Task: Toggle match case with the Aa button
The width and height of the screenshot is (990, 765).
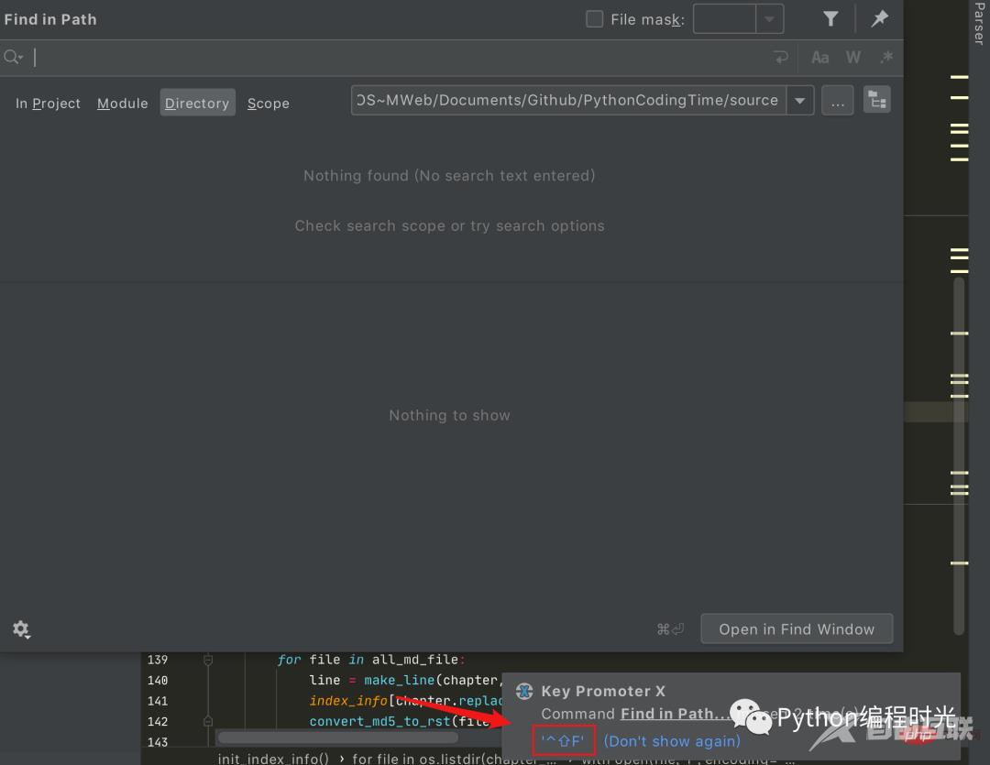Action: click(x=819, y=57)
